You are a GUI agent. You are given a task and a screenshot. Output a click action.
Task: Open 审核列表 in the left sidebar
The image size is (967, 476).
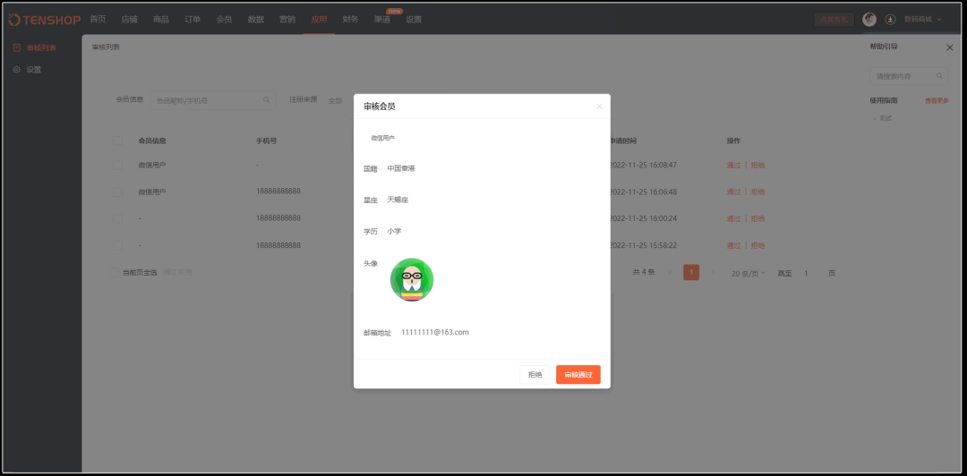click(x=40, y=47)
